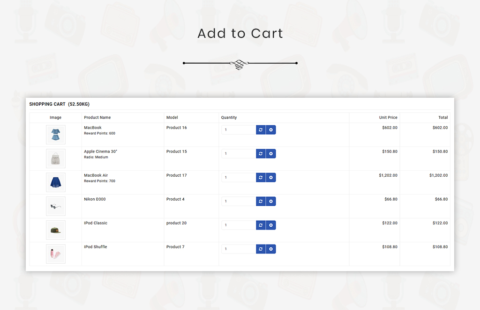This screenshot has width=480, height=310.
Task: Remove Apple Cinema 30" from cart
Action: pos(271,154)
